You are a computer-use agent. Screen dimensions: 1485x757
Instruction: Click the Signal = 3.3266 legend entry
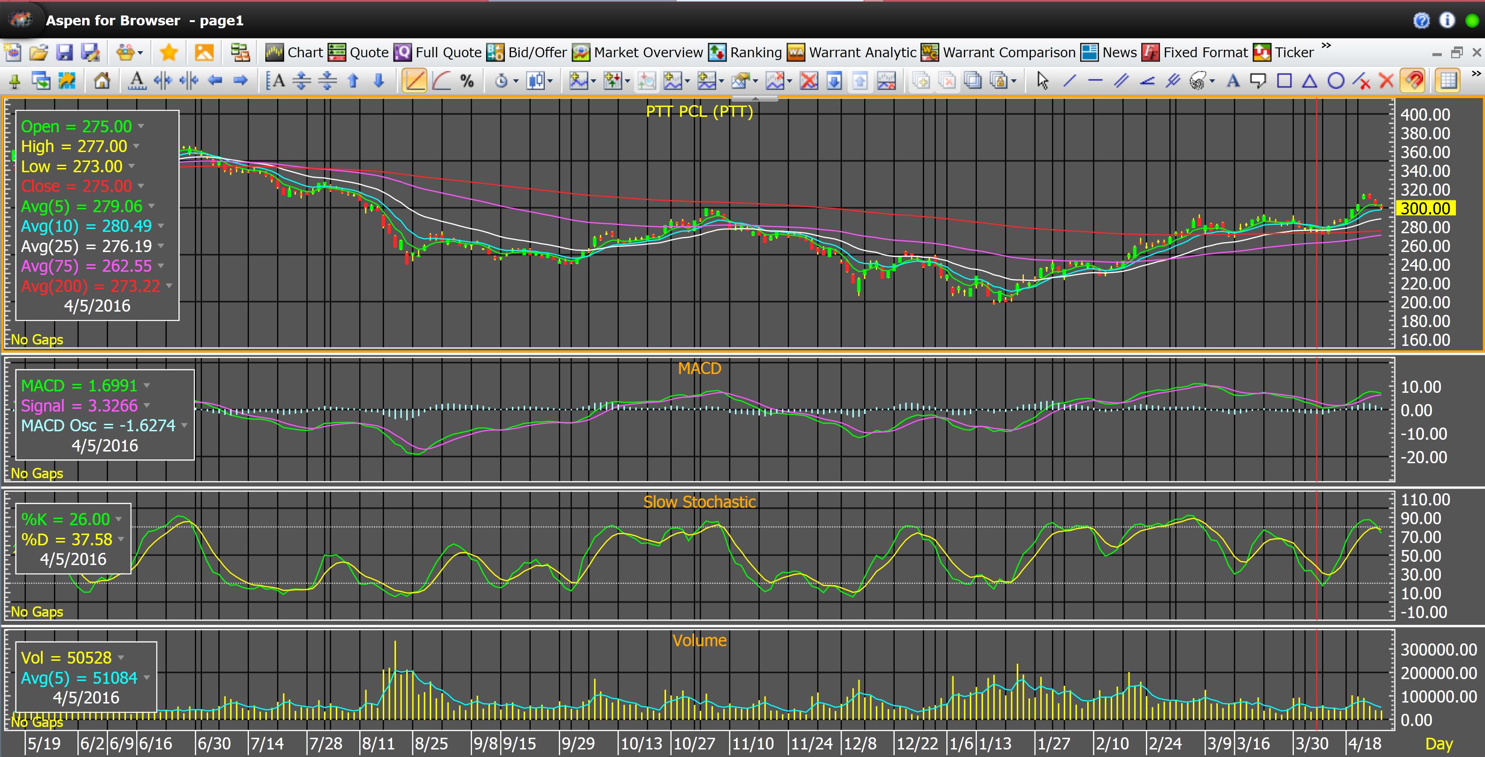tap(79, 405)
